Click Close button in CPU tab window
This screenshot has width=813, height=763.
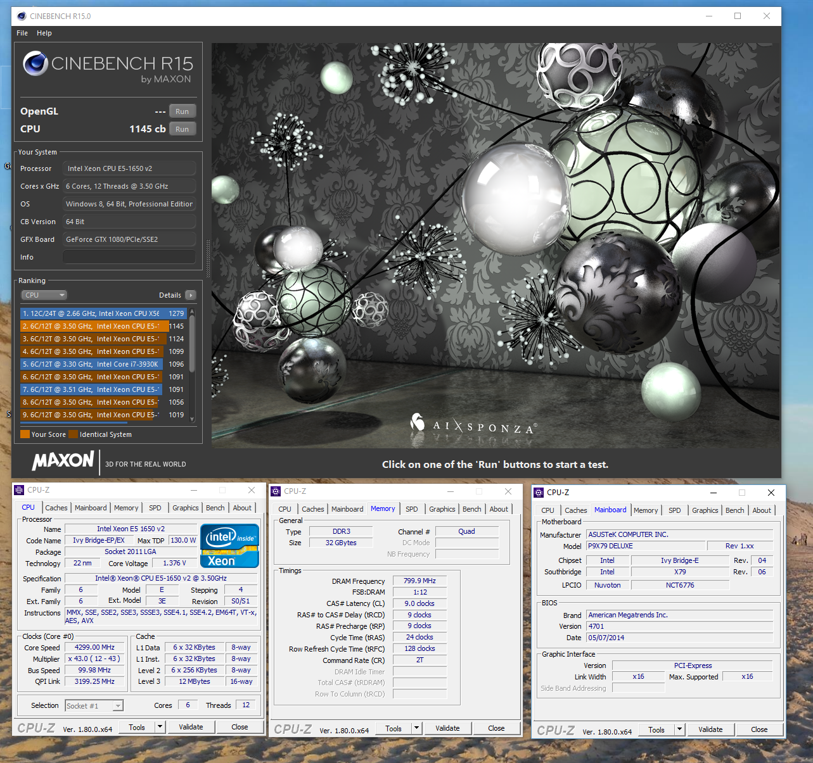[x=240, y=727]
